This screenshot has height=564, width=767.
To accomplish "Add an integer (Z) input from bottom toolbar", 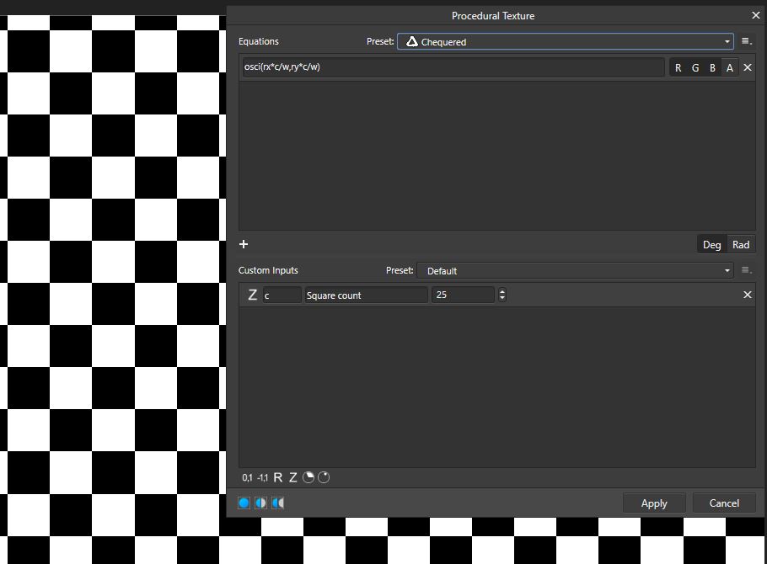I will 293,478.
